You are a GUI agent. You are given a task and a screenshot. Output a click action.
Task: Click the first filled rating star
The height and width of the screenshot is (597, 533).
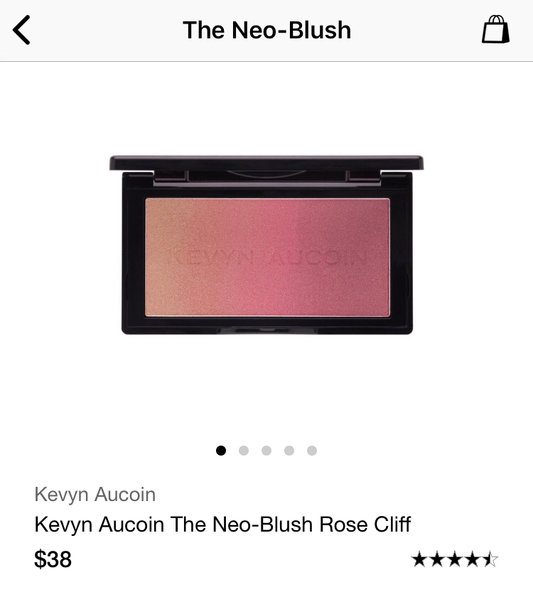click(x=419, y=560)
